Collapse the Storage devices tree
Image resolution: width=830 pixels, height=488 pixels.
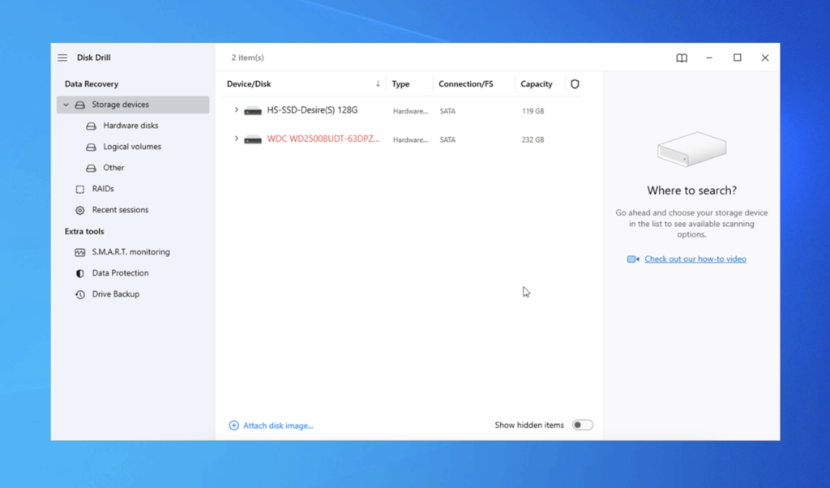66,105
